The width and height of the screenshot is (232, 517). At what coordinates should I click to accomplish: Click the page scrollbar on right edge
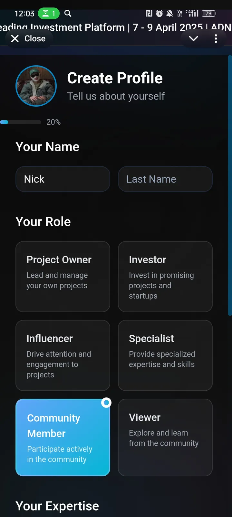click(x=230, y=185)
